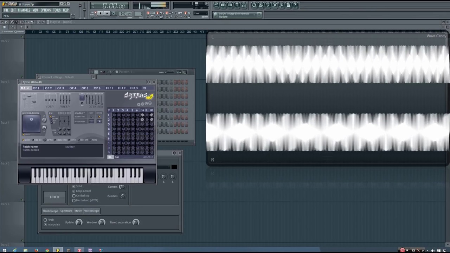Adjust the Stereo separation knob
Viewport: 450px width, 253px height.
point(136,222)
